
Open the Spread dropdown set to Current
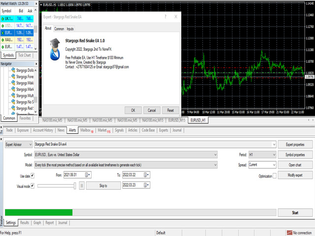click(273, 165)
